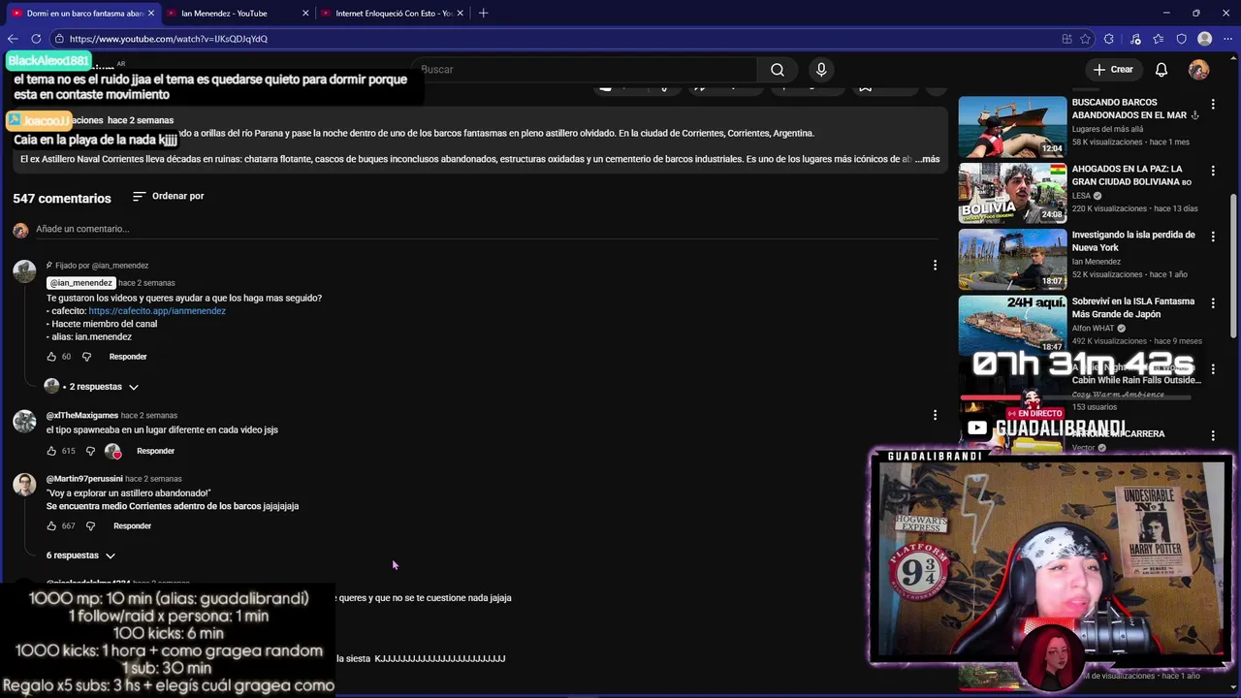Image resolution: width=1241 pixels, height=698 pixels.
Task: Reply to the pinned @ian_menendez comment
Action: click(128, 357)
